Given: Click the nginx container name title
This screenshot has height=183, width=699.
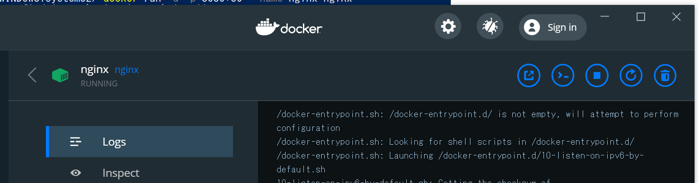Looking at the screenshot, I should (94, 69).
